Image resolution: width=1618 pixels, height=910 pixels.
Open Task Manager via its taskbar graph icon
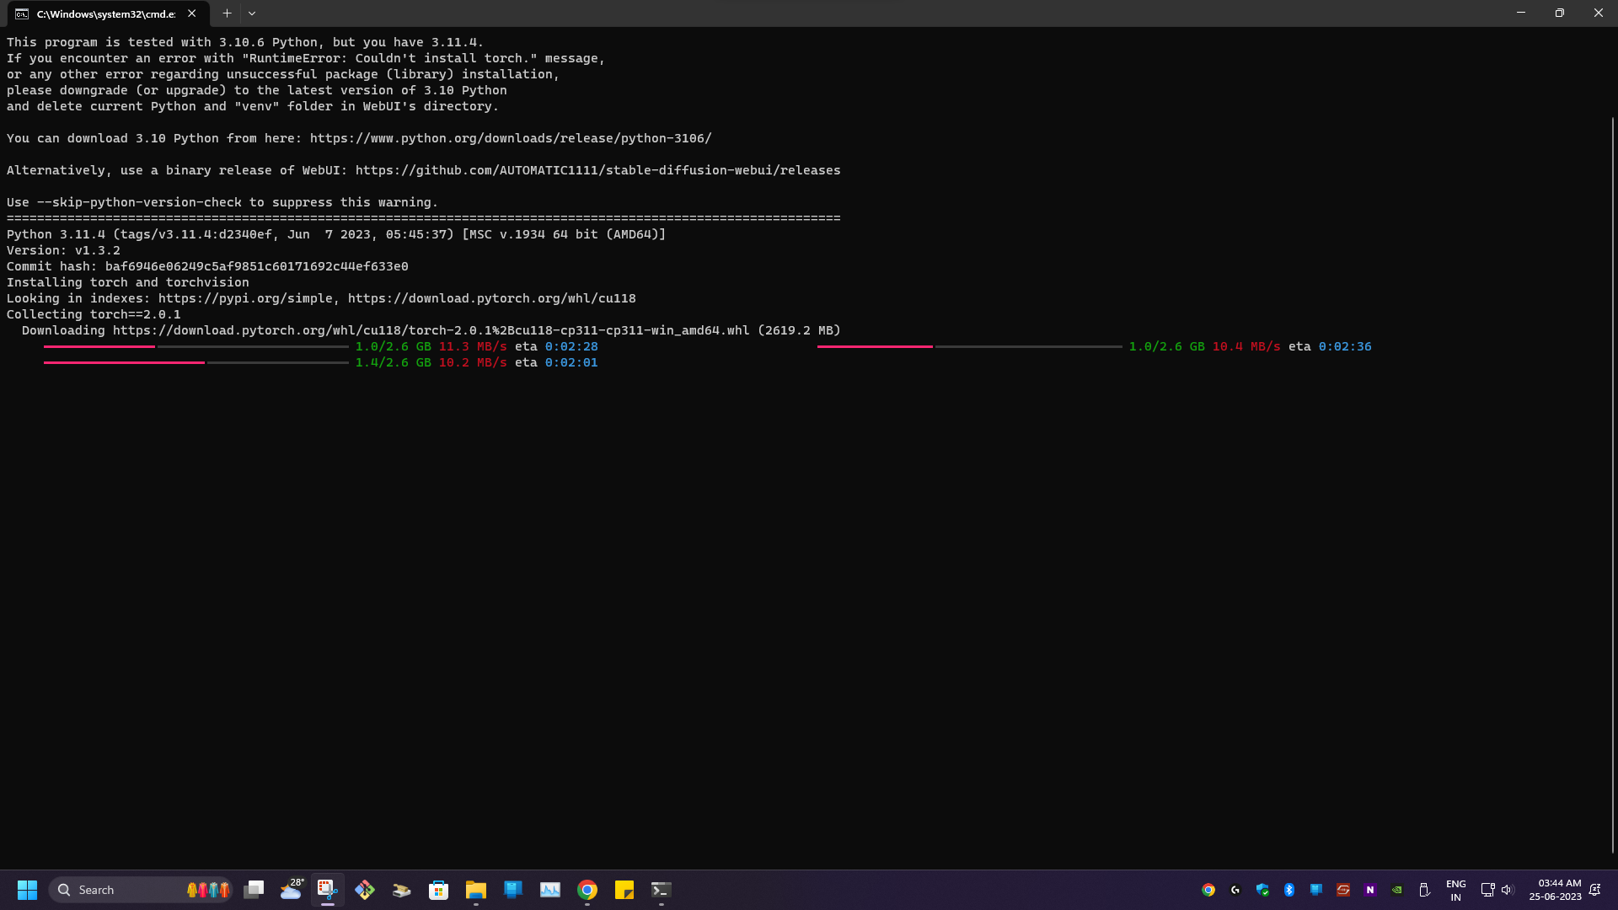click(x=549, y=890)
